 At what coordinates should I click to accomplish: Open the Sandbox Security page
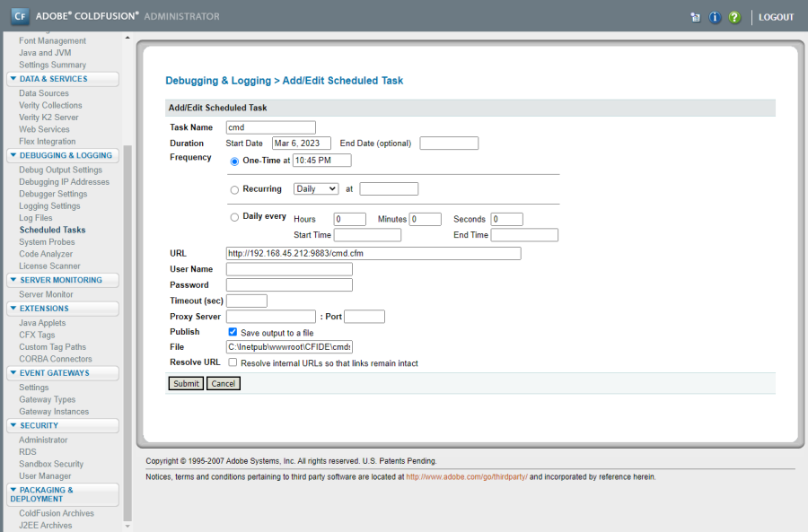coord(51,464)
